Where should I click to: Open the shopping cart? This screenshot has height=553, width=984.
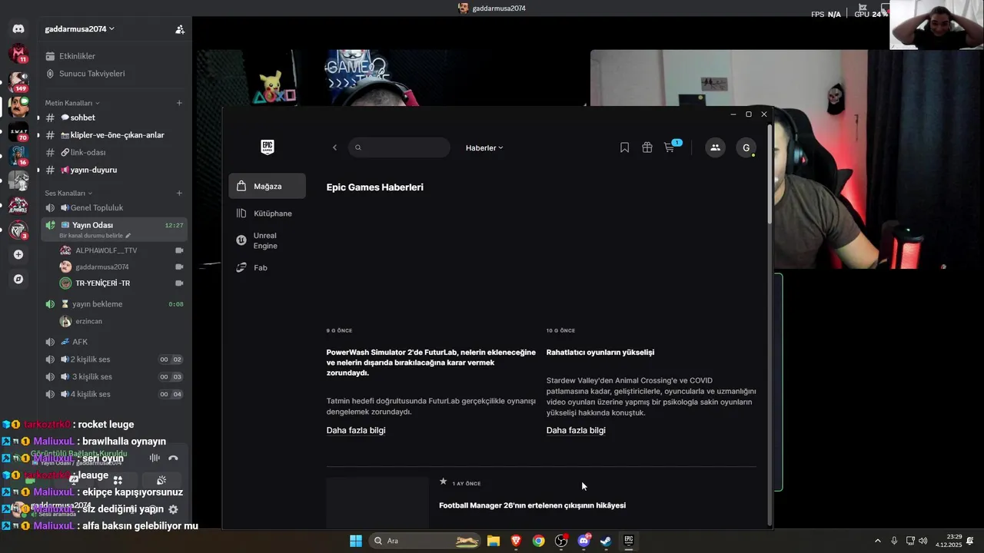coord(670,147)
